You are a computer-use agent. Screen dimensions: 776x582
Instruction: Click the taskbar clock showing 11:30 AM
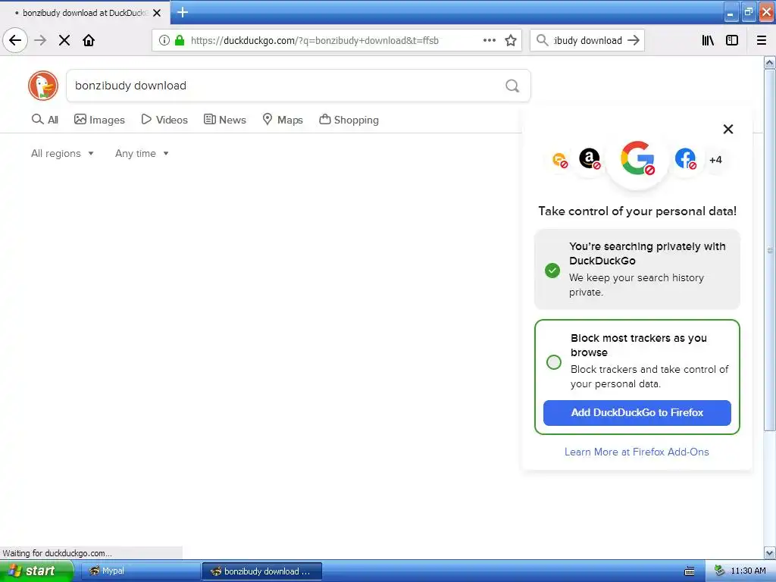(748, 571)
